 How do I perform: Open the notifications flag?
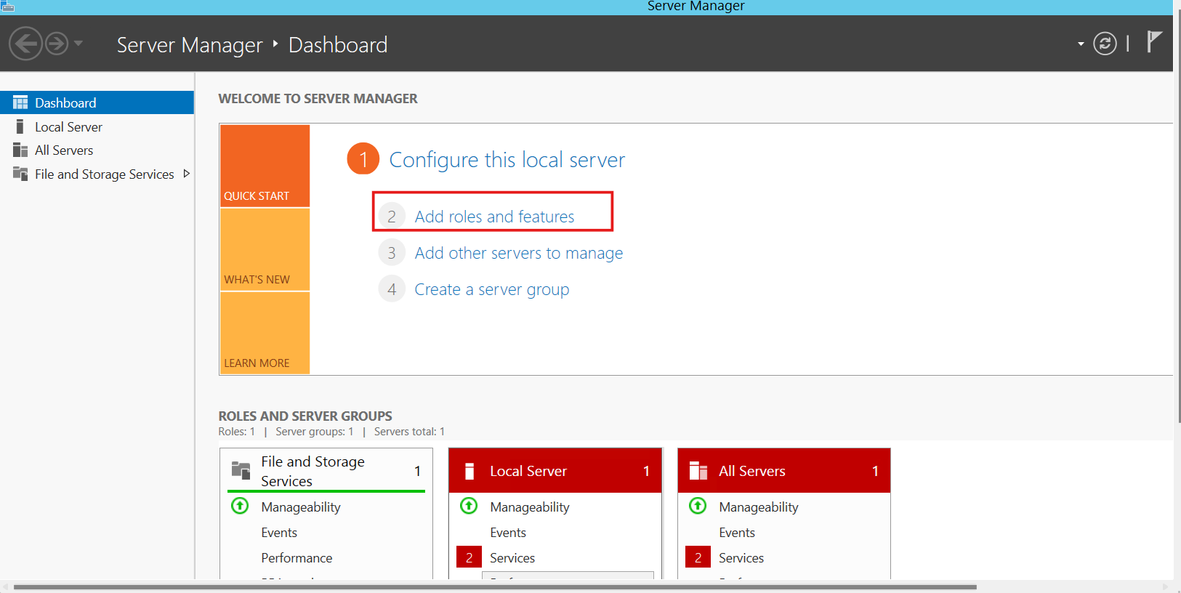[x=1154, y=42]
